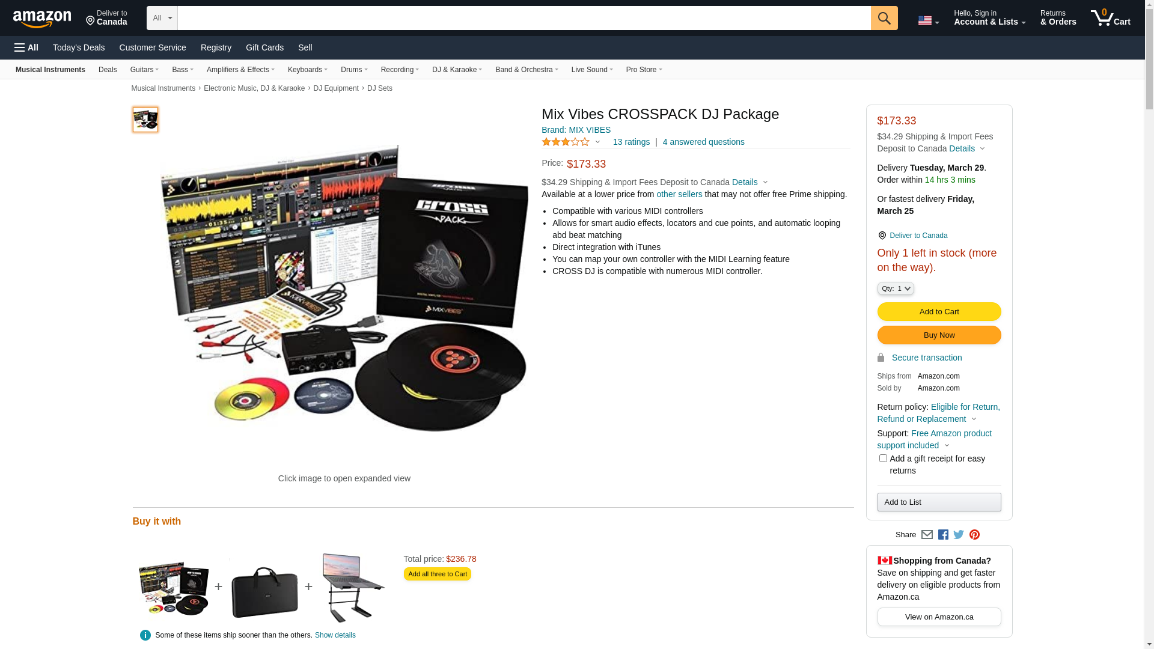Open the Guitars menu

[x=144, y=70]
